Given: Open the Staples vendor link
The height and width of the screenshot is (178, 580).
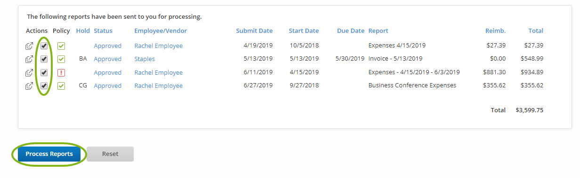Looking at the screenshot, I should tap(145, 59).
